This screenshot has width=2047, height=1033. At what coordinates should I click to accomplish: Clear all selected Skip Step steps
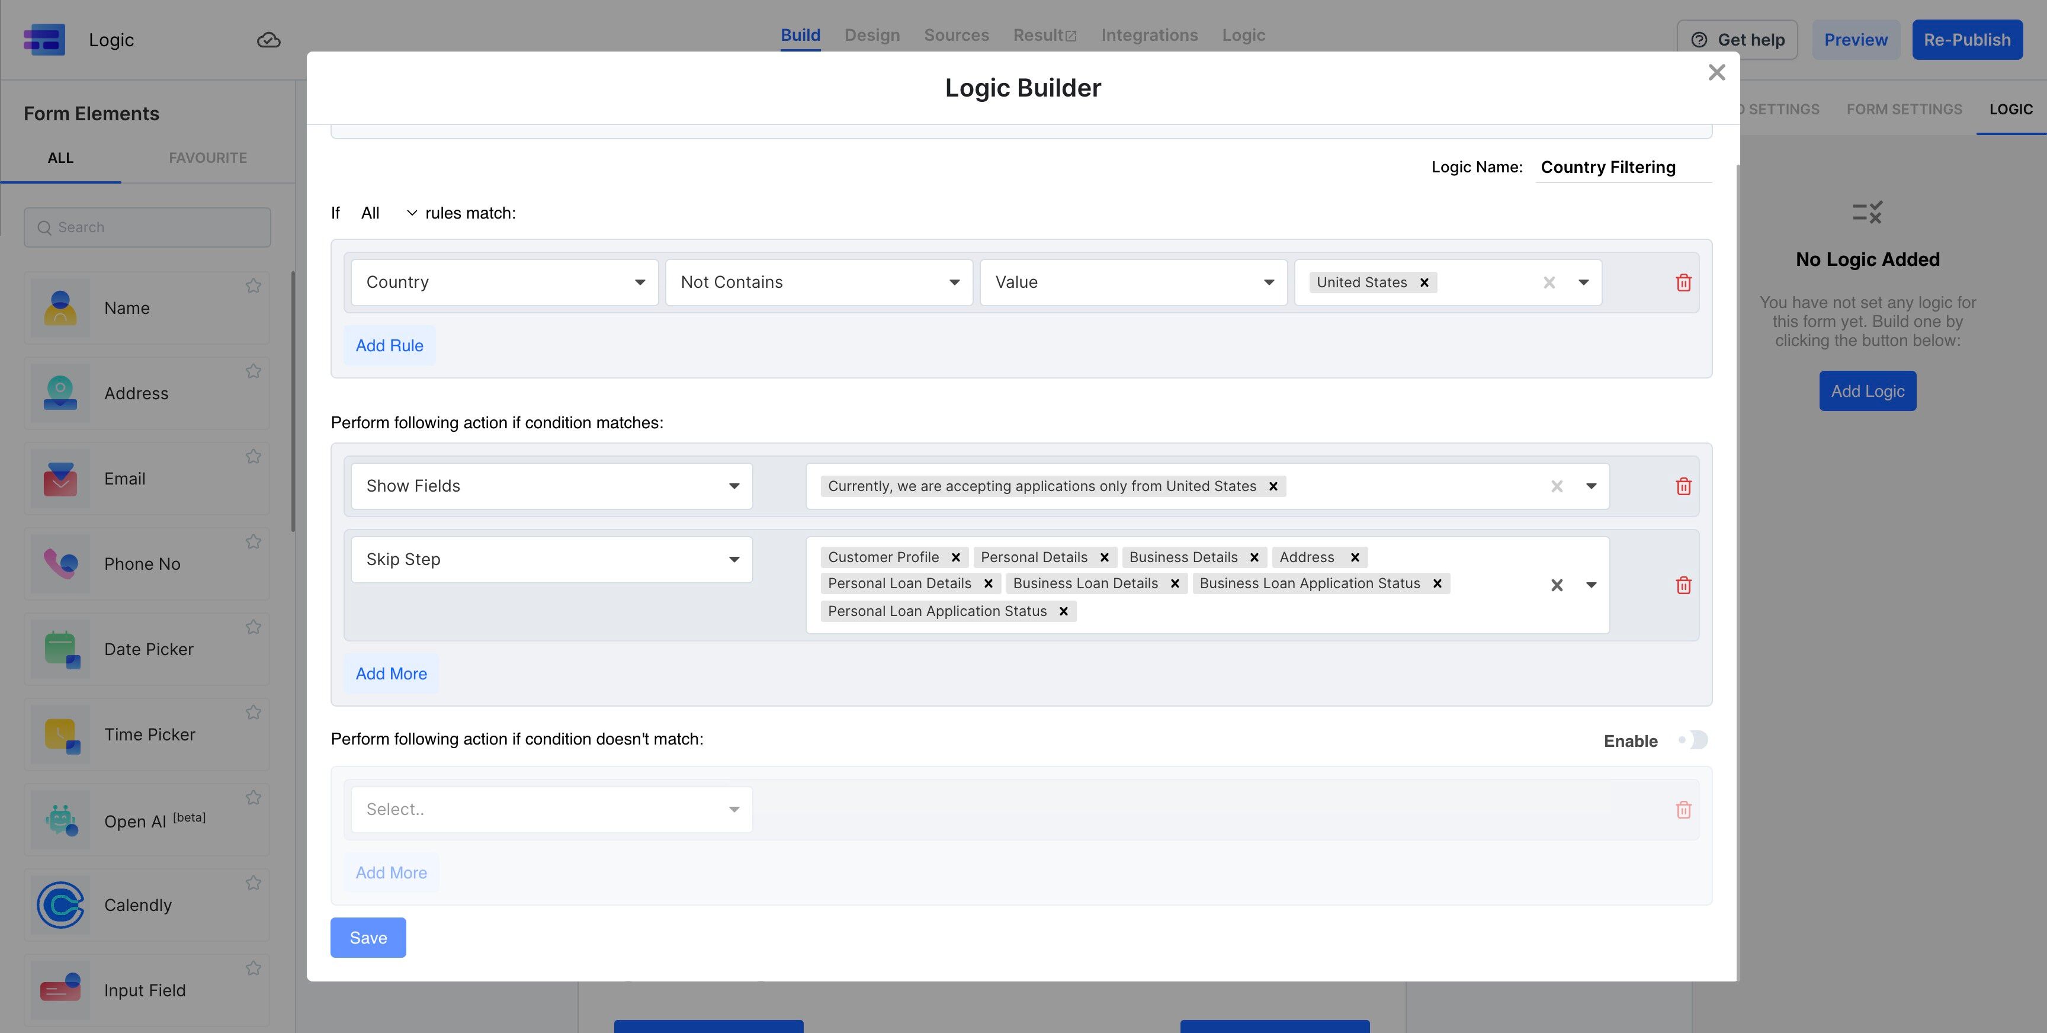(x=1557, y=585)
